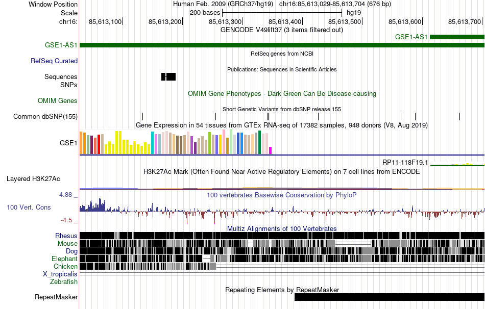485x309 pixels.
Task: Click the 85,613,100 ruler position
Action: 105,21
